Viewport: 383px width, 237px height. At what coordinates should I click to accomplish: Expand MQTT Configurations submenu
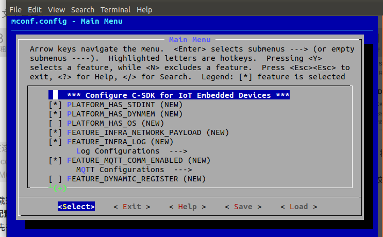(x=134, y=170)
